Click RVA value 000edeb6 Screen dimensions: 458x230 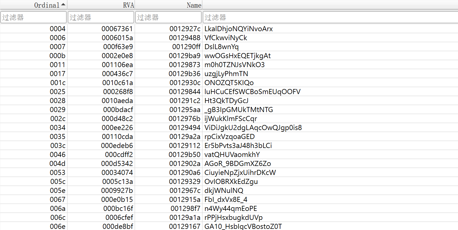[117, 145]
